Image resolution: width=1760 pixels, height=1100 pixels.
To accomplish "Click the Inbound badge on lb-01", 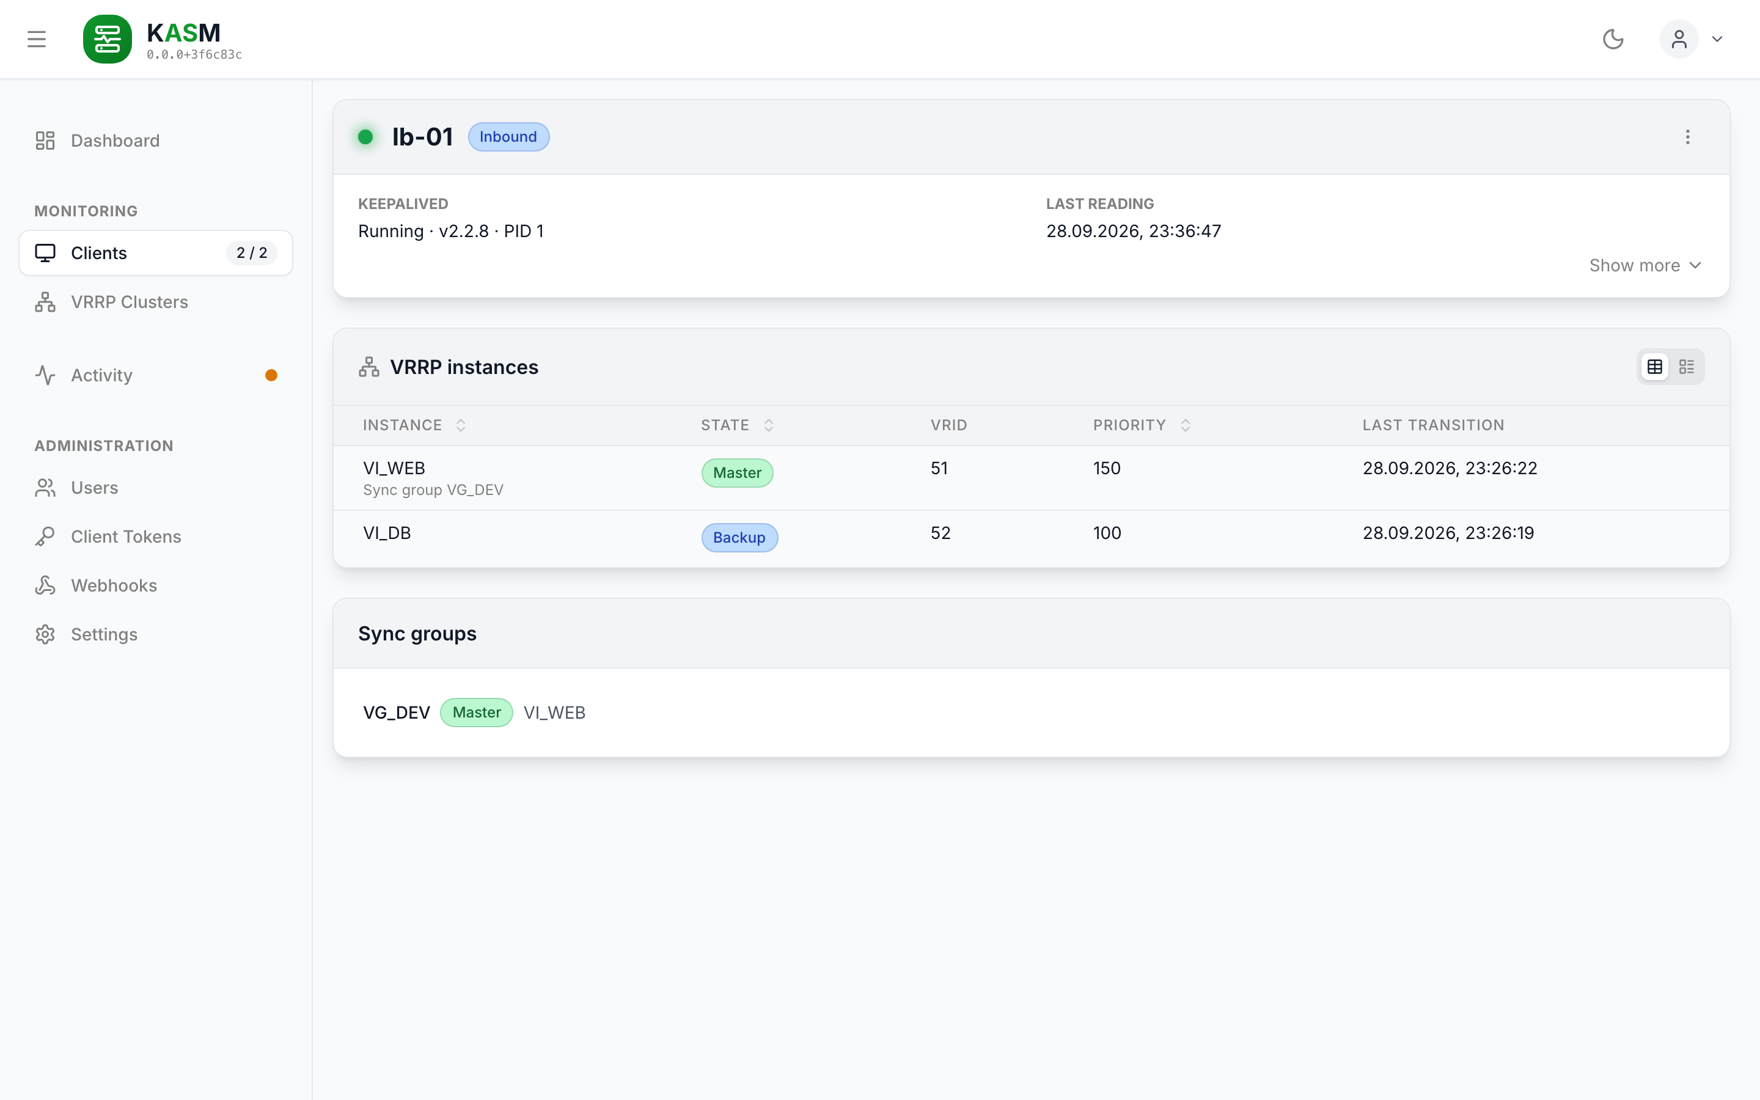I will point(508,137).
